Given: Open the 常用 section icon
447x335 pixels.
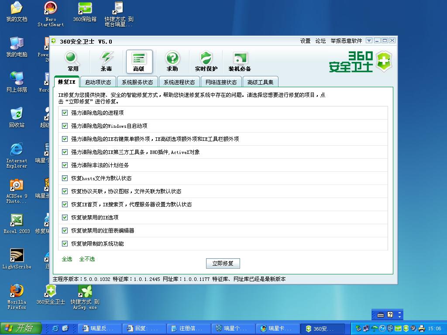Looking at the screenshot, I should 73,62.
